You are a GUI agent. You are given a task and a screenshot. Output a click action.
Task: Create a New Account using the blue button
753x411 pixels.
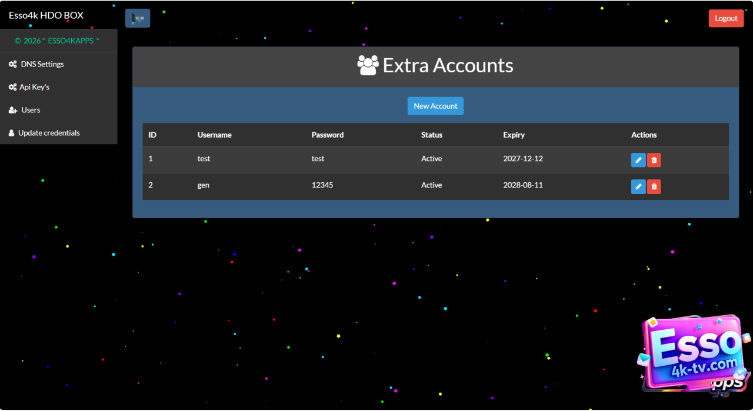(435, 106)
